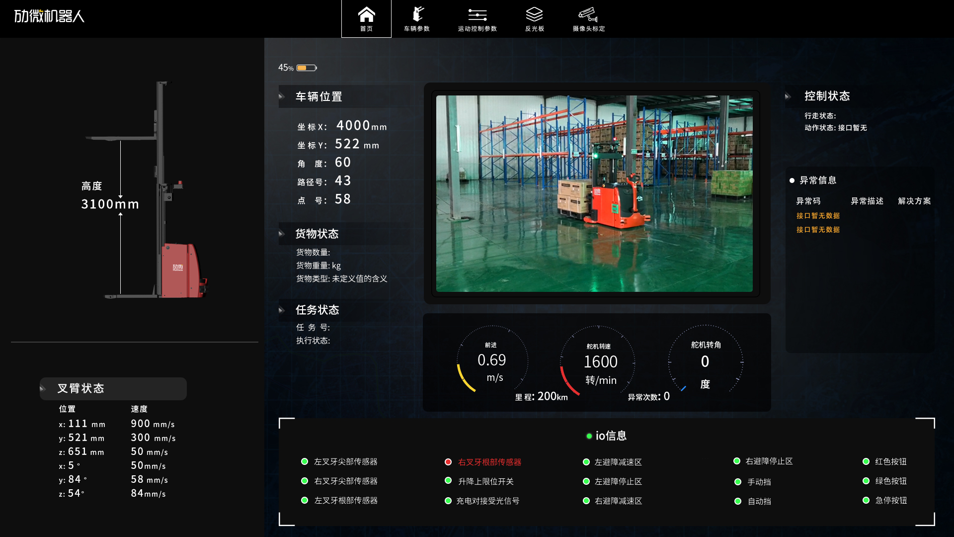Open the 解决方案 column entry
Image resolution: width=954 pixels, height=537 pixels.
(x=914, y=201)
